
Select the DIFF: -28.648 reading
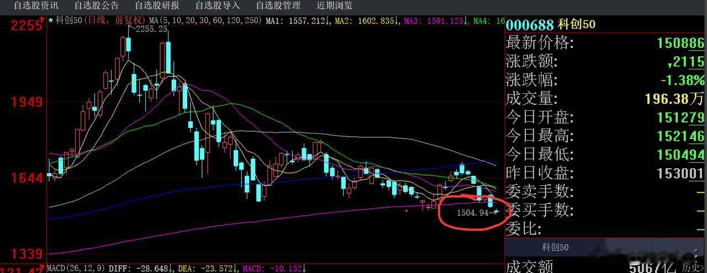[x=139, y=269]
